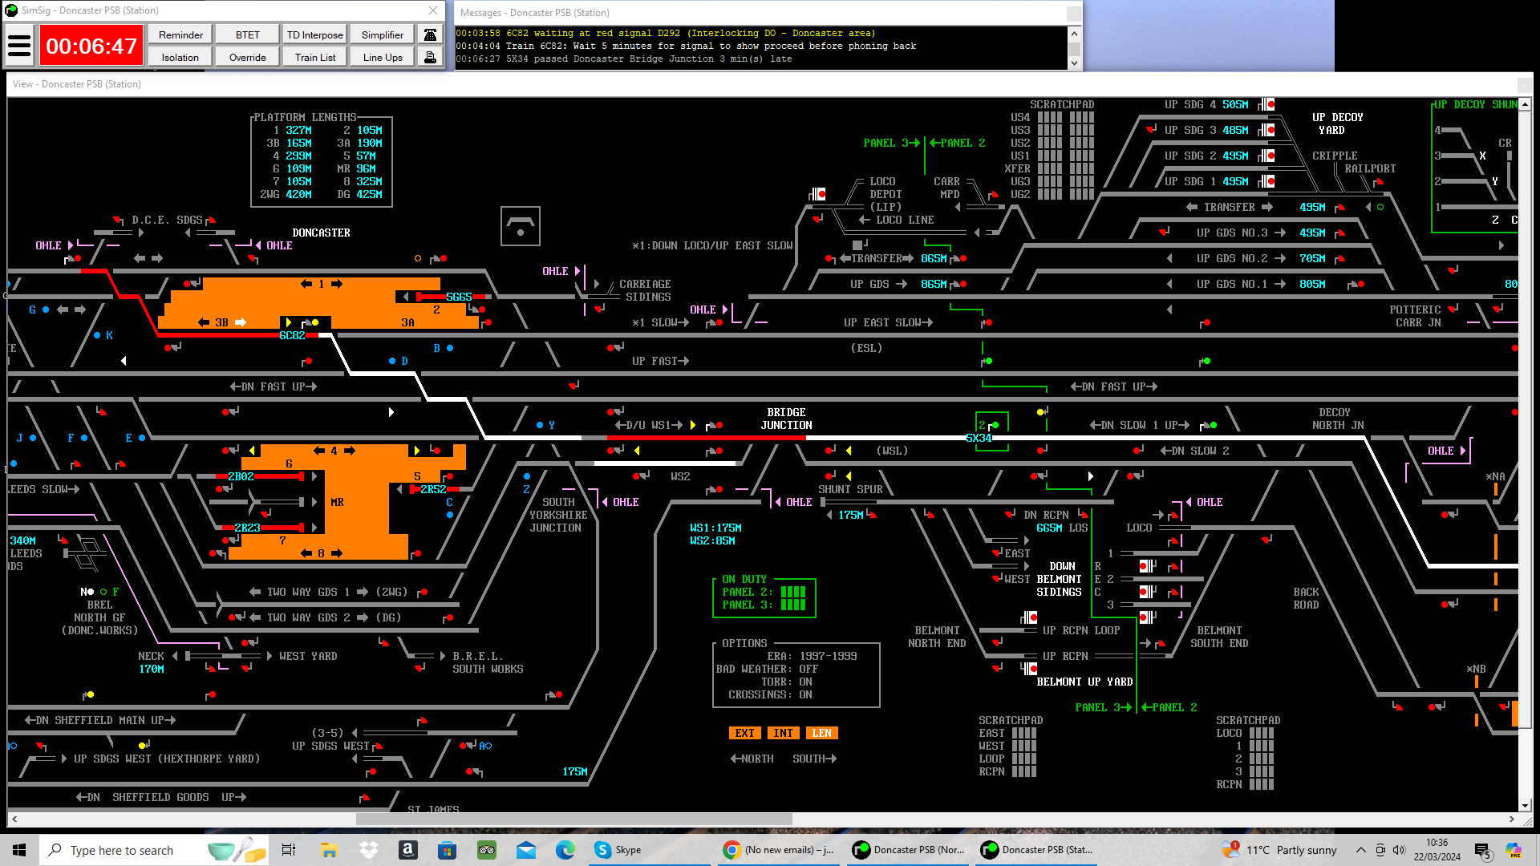This screenshot has width=1540, height=866.
Task: Select train berth 2R23 at platform 7
Action: click(x=247, y=528)
